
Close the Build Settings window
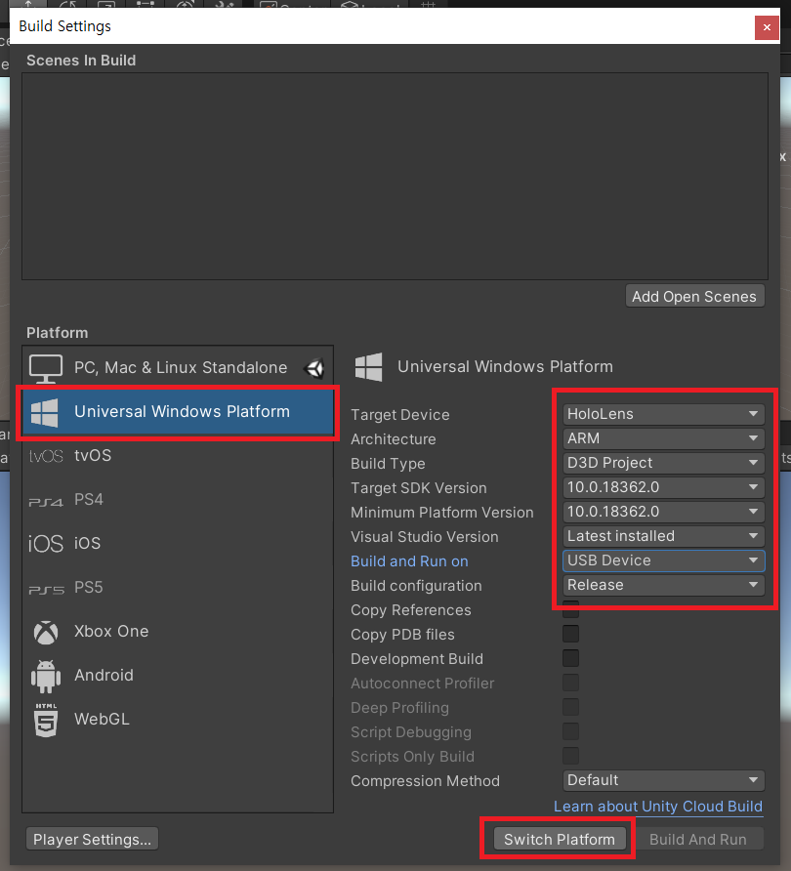click(767, 27)
